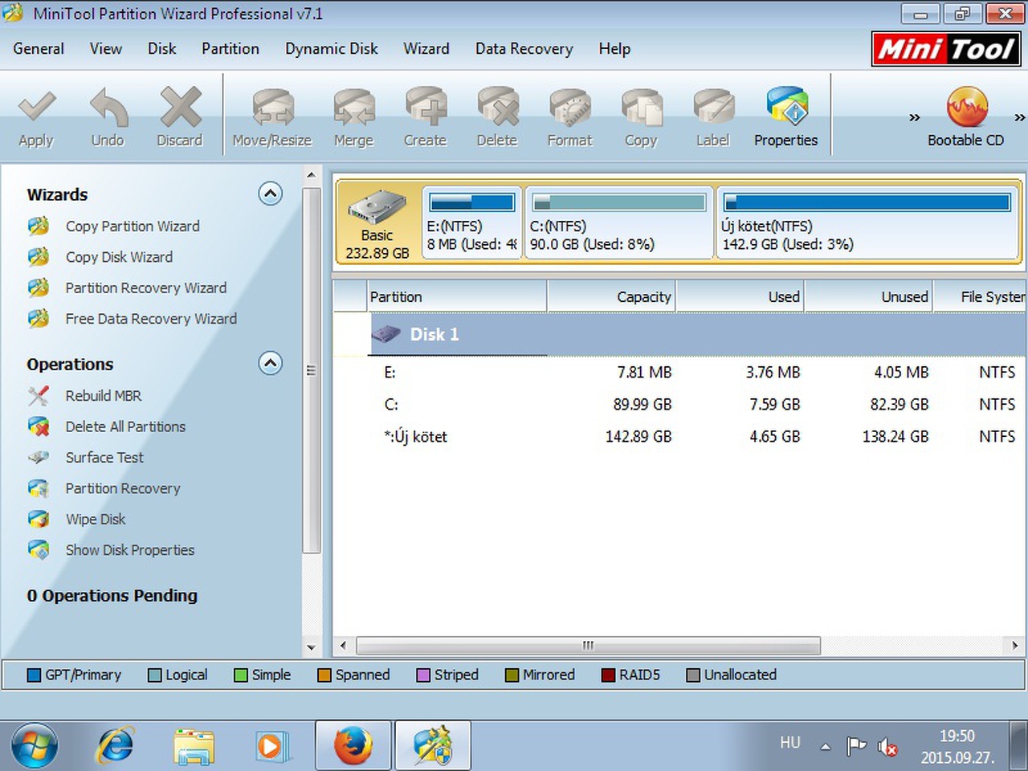
Task: Click the Format partition icon
Action: tap(570, 108)
